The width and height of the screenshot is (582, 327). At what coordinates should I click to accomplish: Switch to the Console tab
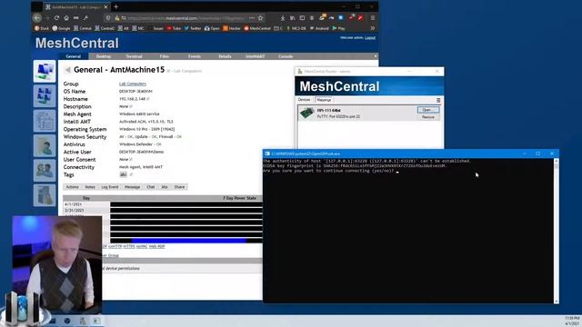[x=286, y=56]
